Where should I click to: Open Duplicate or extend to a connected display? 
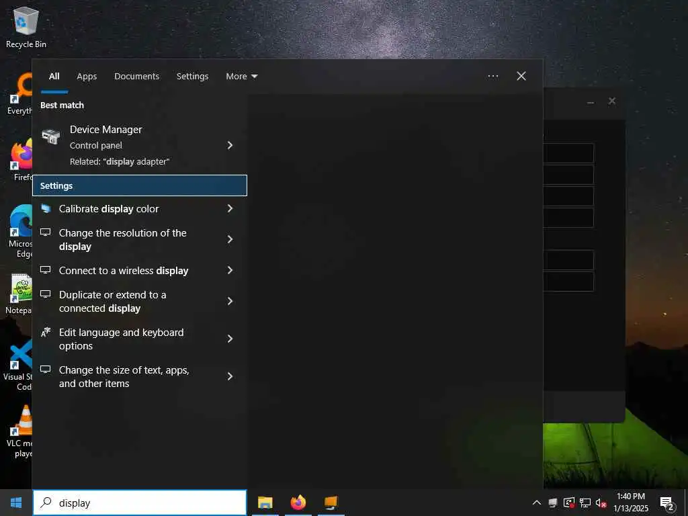(x=140, y=302)
